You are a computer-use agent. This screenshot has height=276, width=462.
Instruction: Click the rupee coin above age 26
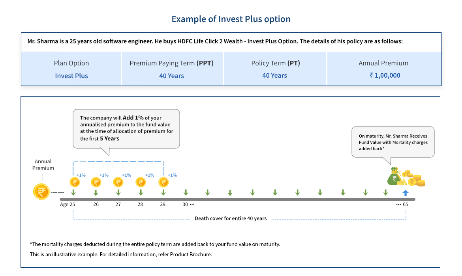96,182
